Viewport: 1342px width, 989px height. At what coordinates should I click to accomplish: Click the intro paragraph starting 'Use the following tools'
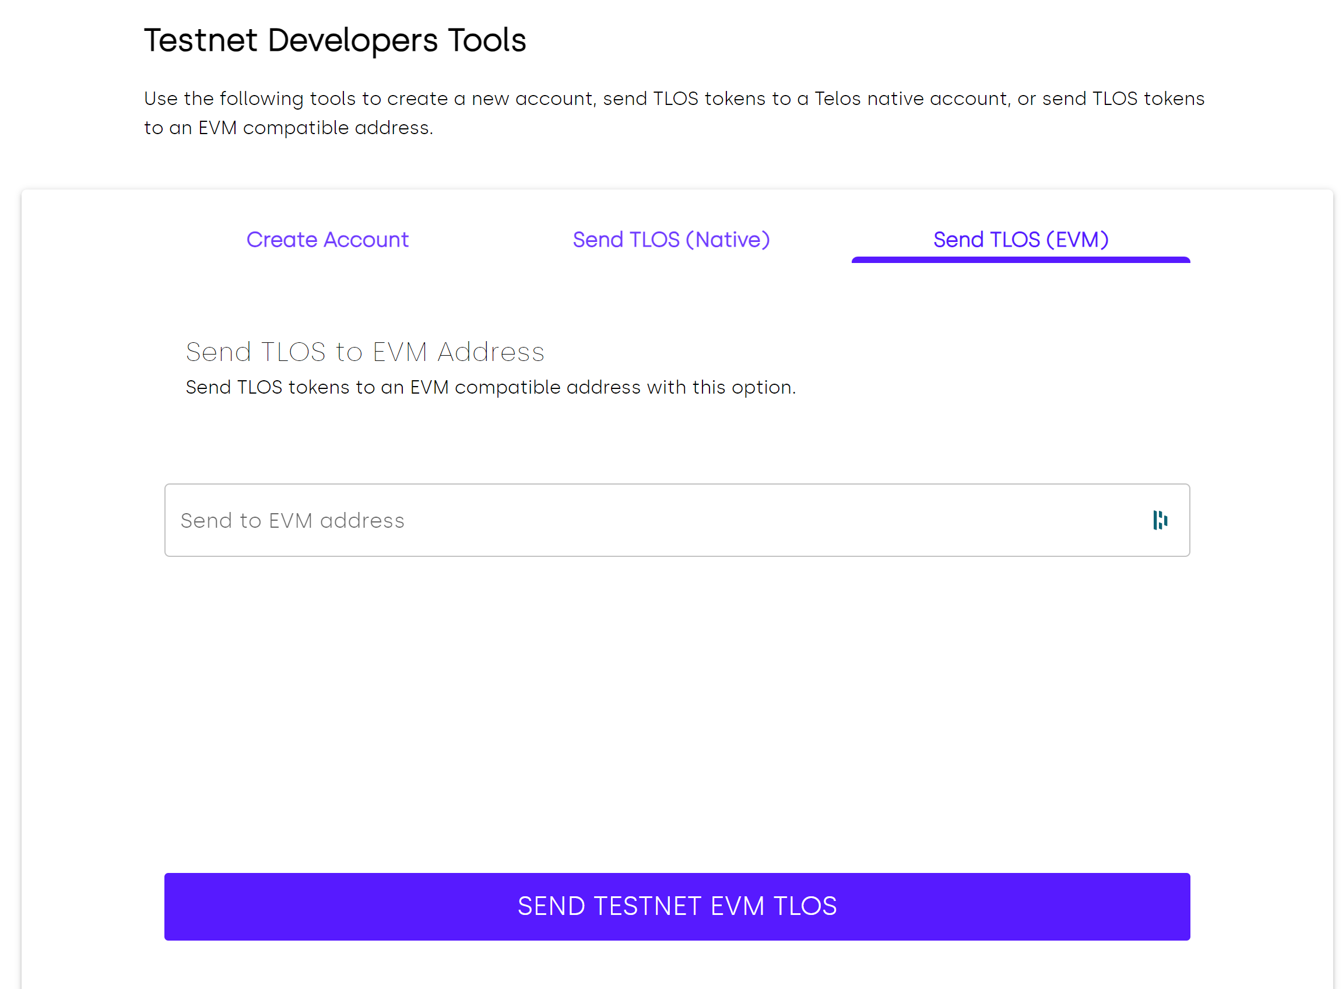pos(674,113)
